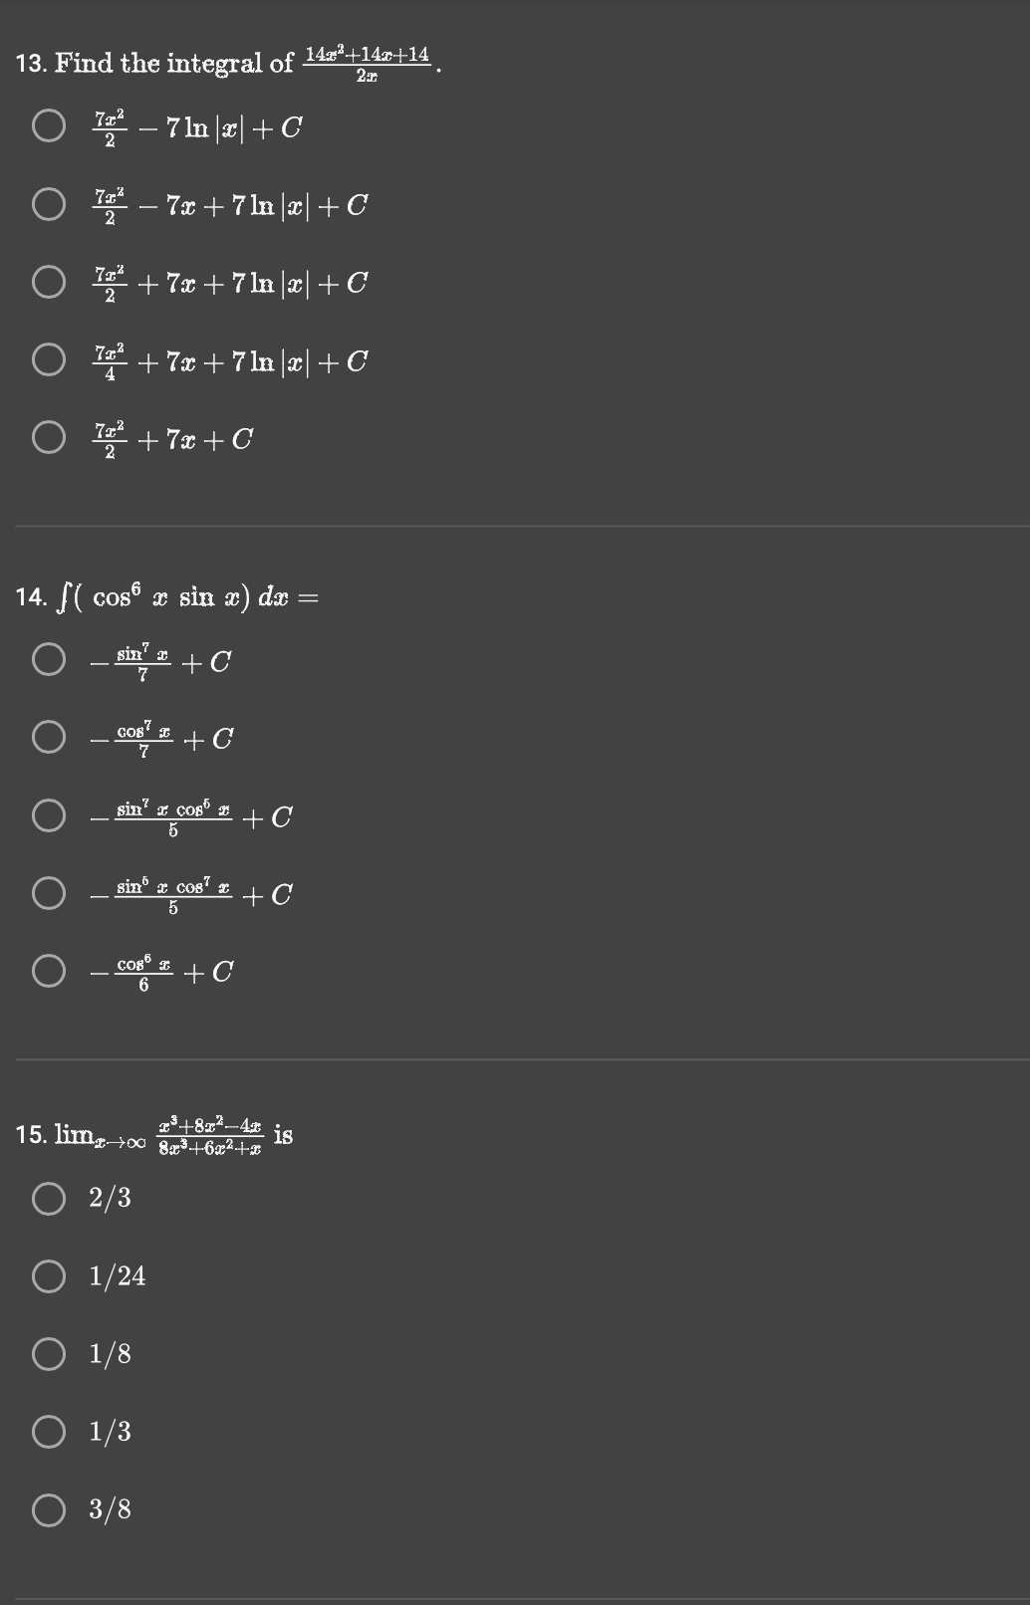Choose 1/3 as question 15 answer
Image resolution: width=1030 pixels, height=1605 pixels.
tap(48, 1432)
